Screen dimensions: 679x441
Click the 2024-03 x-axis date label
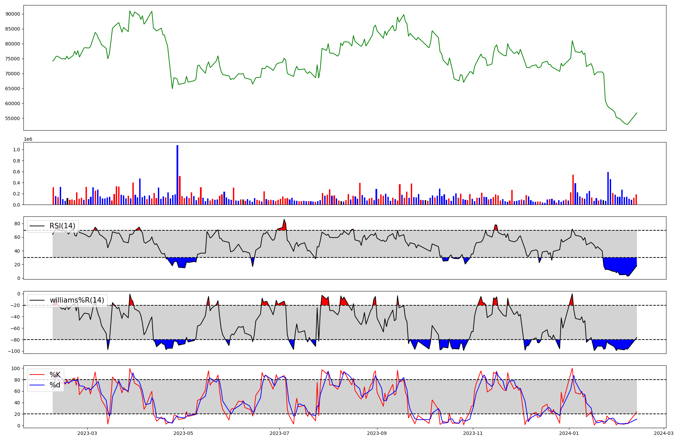click(663, 433)
